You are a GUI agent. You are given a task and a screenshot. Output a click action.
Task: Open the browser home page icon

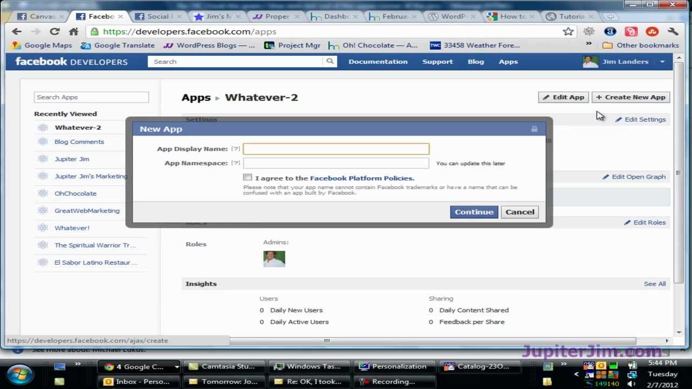pyautogui.click(x=74, y=31)
